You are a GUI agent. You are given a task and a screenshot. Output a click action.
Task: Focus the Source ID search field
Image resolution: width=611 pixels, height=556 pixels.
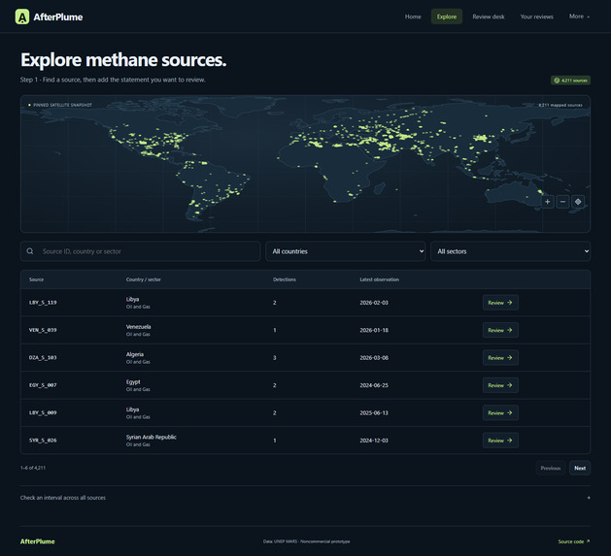[140, 251]
